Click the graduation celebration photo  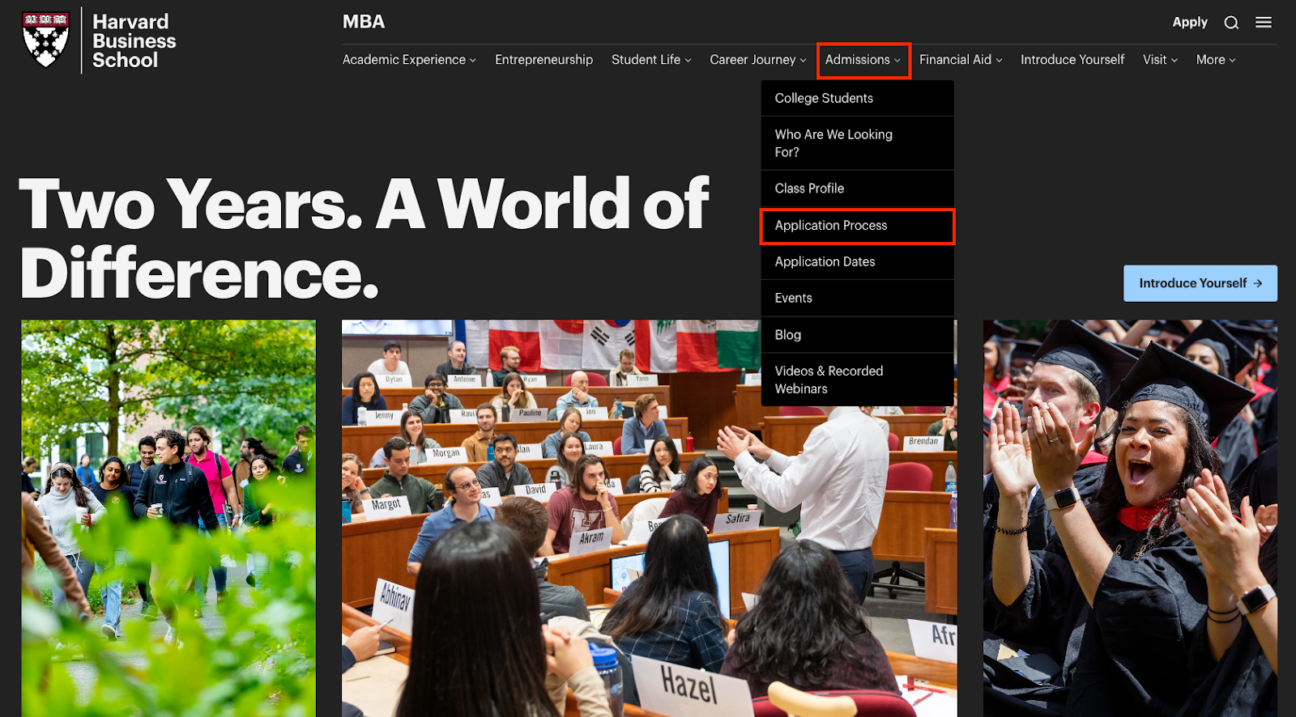1130,518
